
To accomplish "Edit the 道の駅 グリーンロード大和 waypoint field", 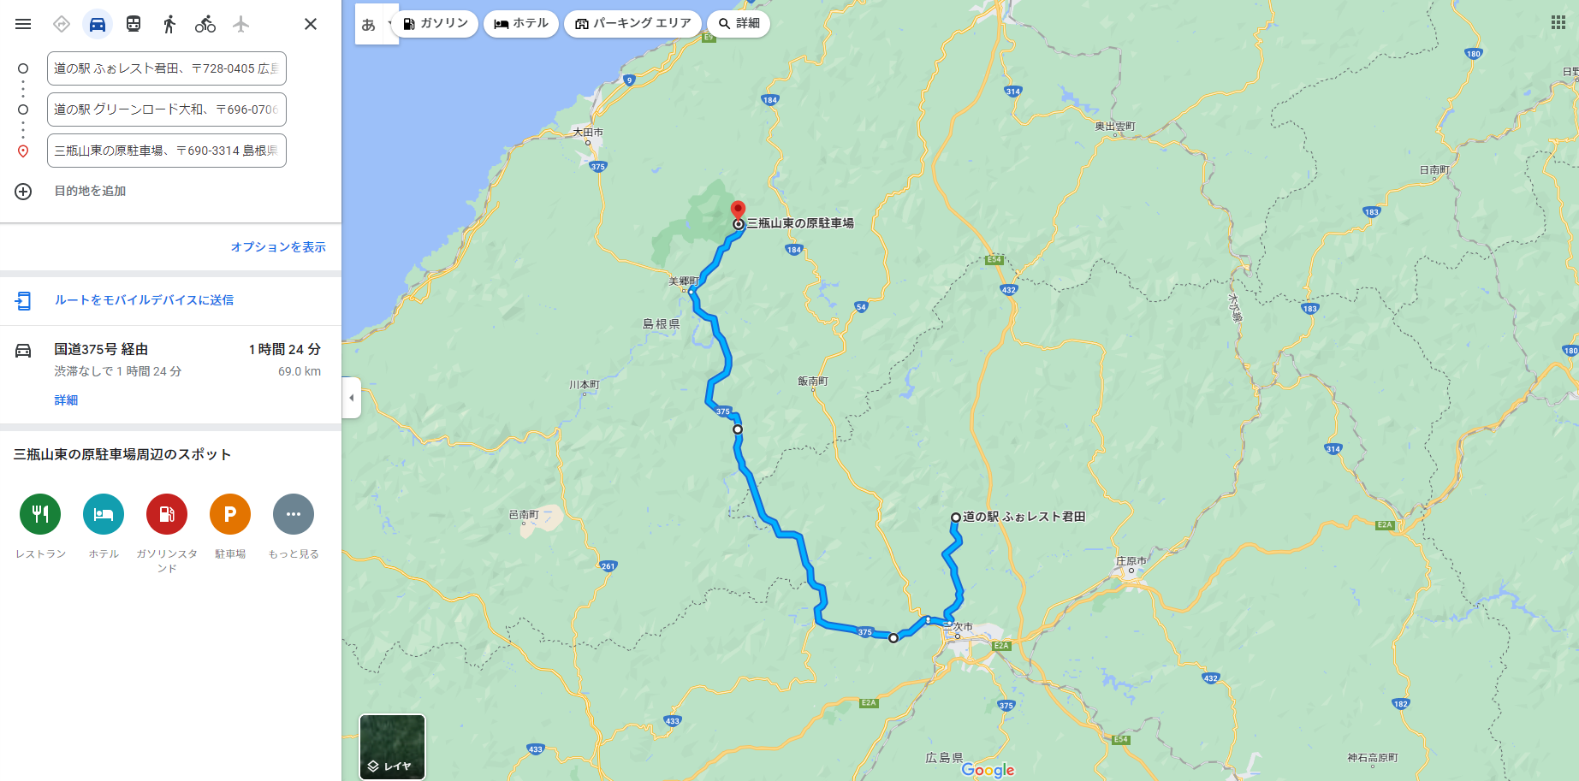I will pos(167,109).
